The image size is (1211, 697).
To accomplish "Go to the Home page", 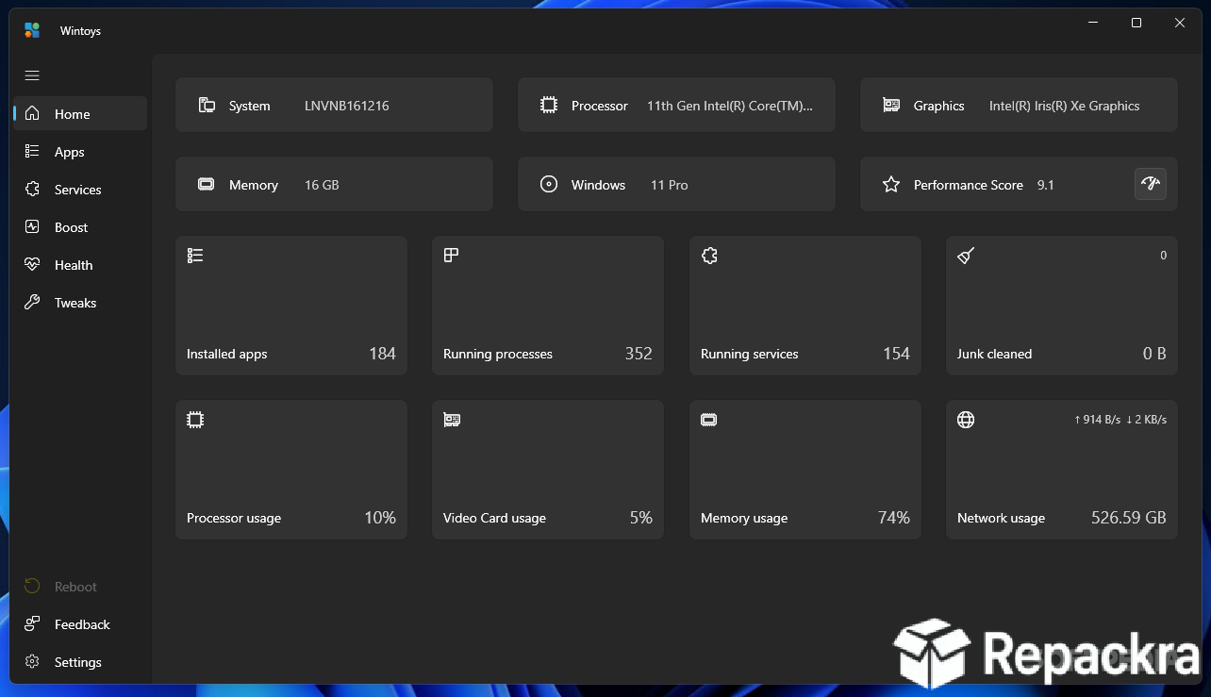I will [80, 113].
